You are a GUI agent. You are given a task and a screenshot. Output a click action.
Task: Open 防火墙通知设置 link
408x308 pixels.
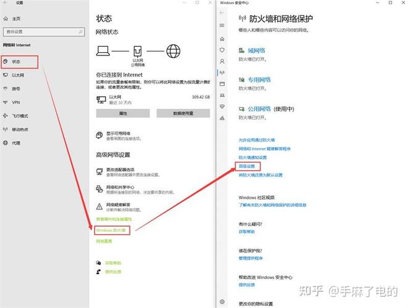coord(252,157)
